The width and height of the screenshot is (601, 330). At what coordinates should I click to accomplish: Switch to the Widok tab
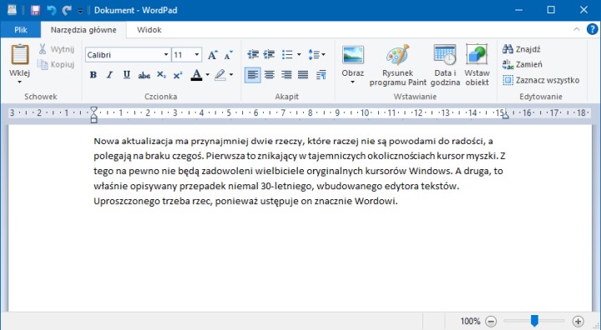tap(149, 30)
